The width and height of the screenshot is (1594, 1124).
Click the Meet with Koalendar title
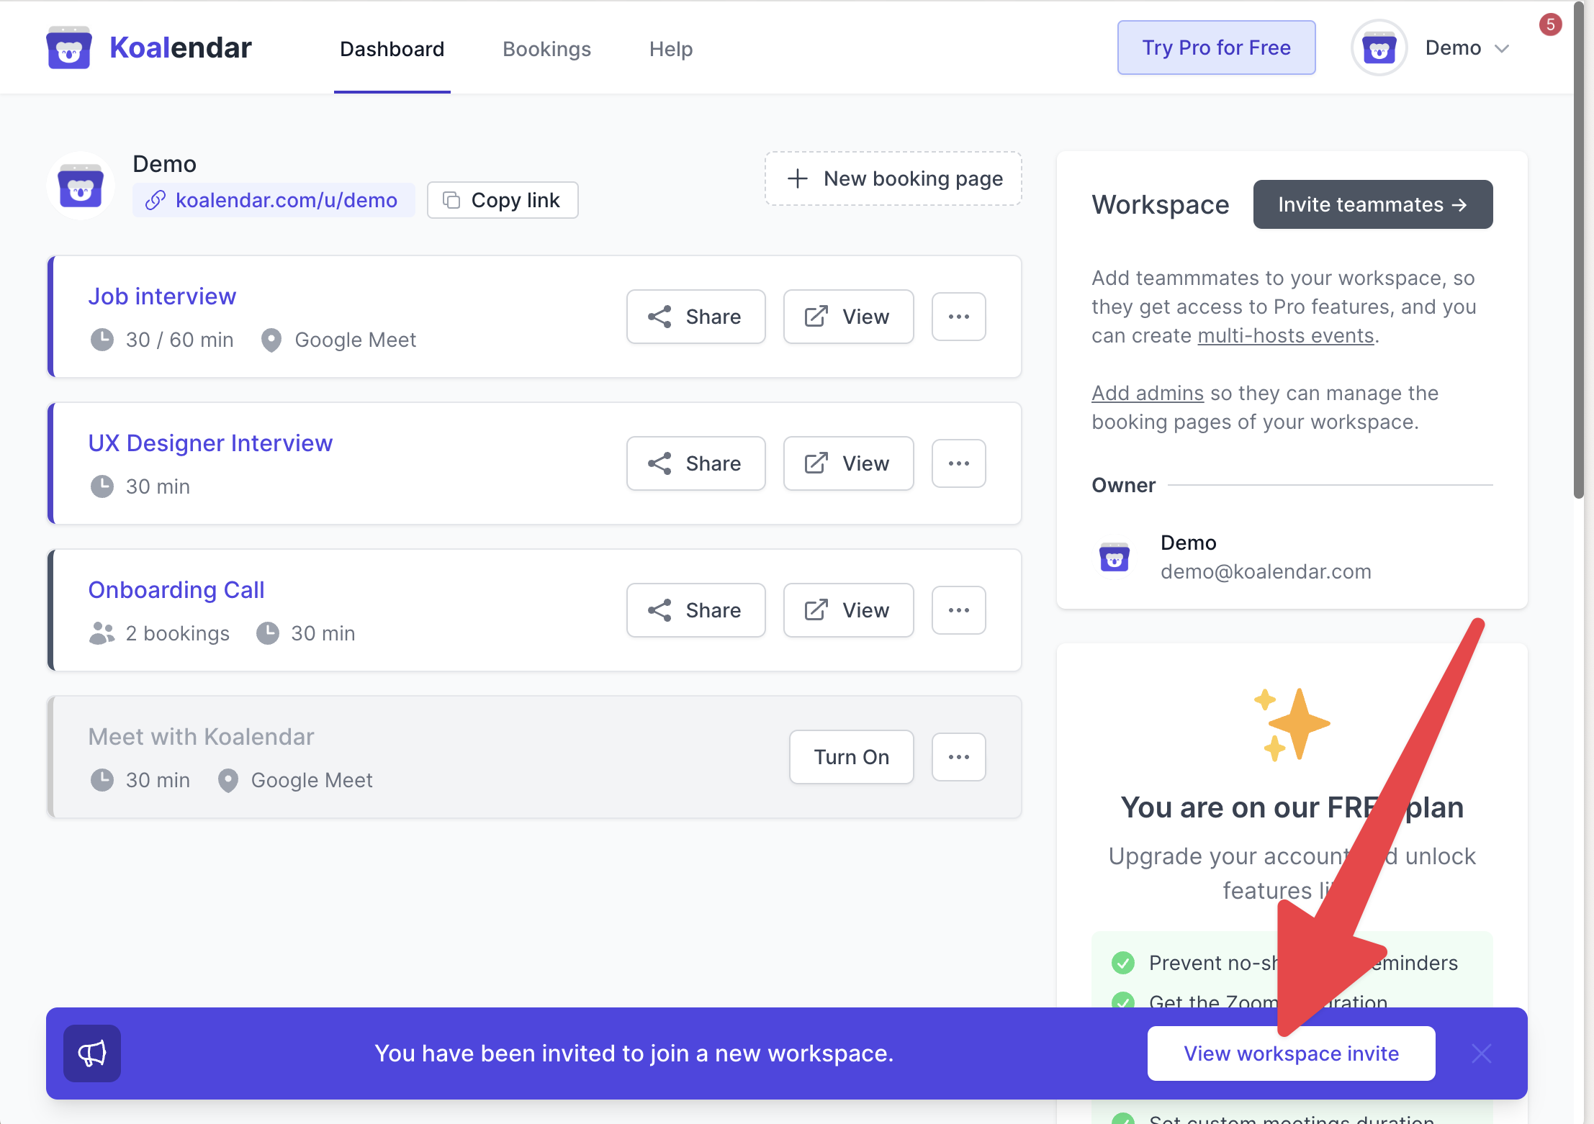coord(201,737)
